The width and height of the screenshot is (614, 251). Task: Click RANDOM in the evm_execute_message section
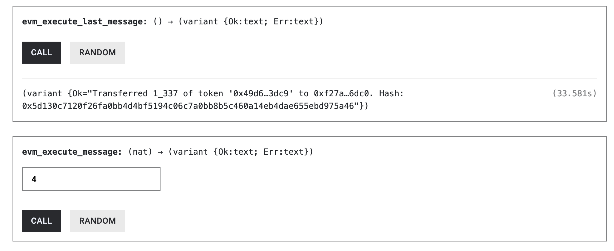pyautogui.click(x=97, y=221)
